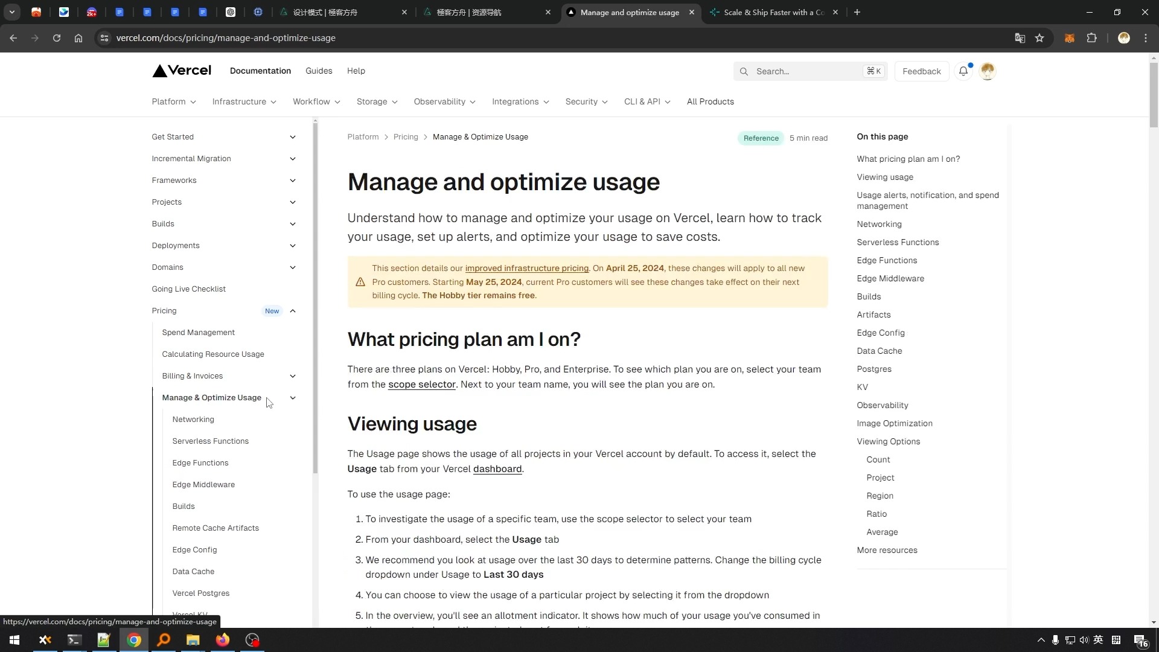Open Chrome from the taskbar
1159x652 pixels.
(134, 640)
